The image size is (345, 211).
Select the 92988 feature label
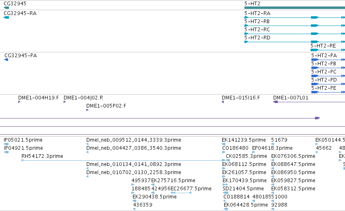[x=279, y=205]
